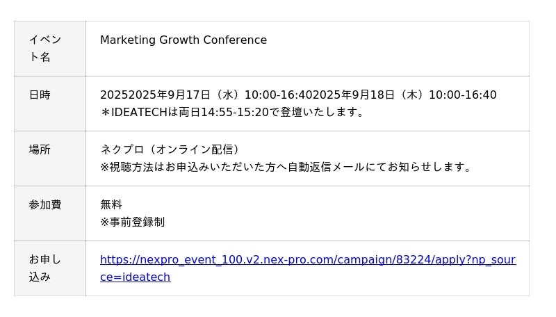Open the nexpro event application link
Viewport: 556px width, 317px height.
tap(307, 260)
